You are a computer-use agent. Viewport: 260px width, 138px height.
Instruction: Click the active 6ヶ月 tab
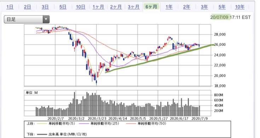pos(151,7)
